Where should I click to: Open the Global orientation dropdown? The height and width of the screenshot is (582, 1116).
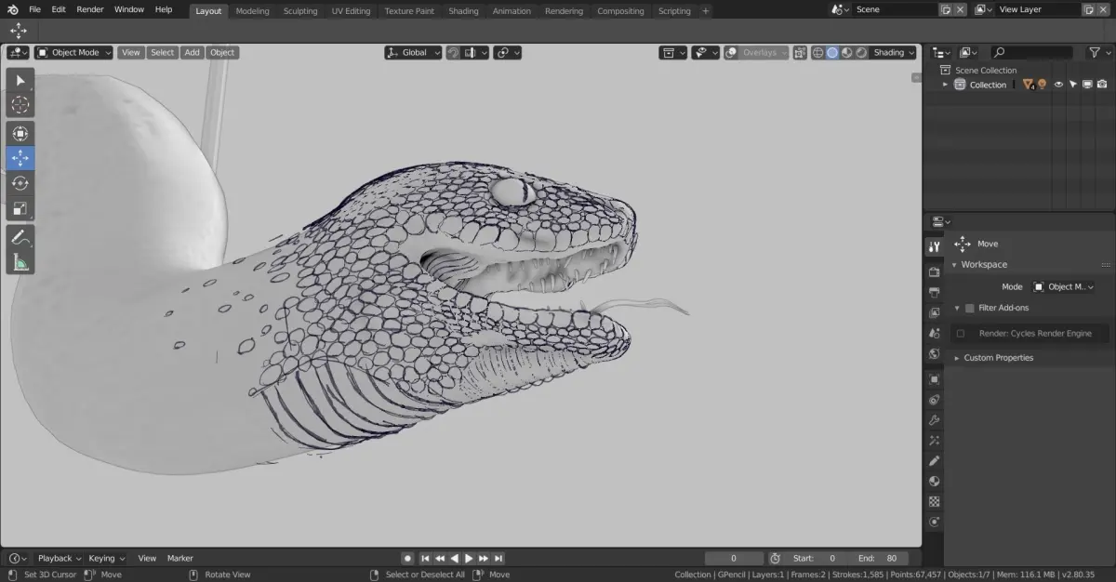tap(413, 53)
